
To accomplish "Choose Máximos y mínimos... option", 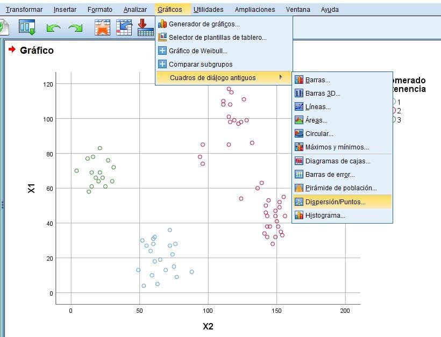I will (x=342, y=147).
